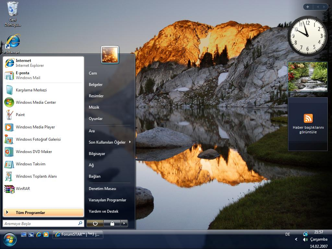Open Windows Takvim
332x249 pixels.
pos(43,164)
